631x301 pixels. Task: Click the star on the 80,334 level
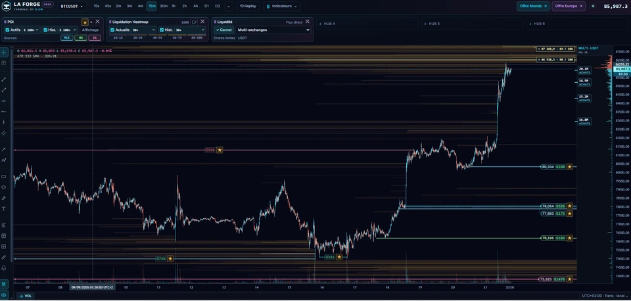click(570, 166)
